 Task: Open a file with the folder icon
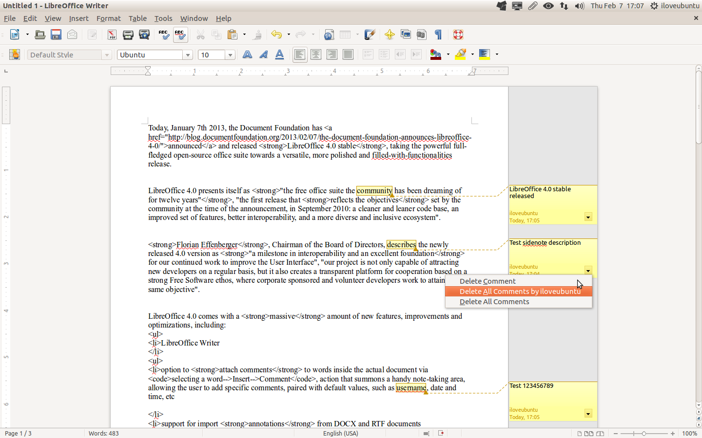click(40, 35)
